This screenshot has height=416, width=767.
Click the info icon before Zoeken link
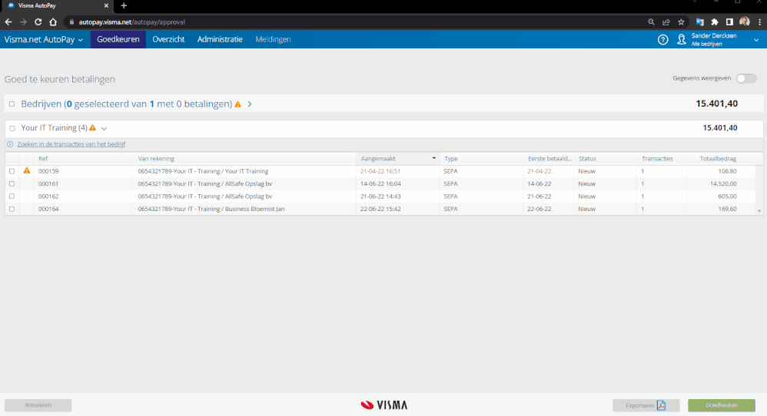(x=10, y=144)
